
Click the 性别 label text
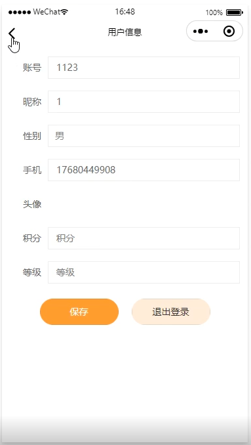click(x=32, y=136)
